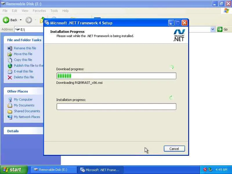Click the My Computer icon in sidebar
This screenshot has width=232, height=174.
click(10, 99)
